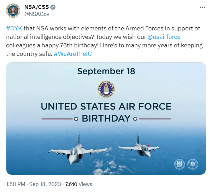Open the 1:50 PM timestamp link
Image resolution: width=211 pixels, height=192 pixels.
(x=16, y=184)
